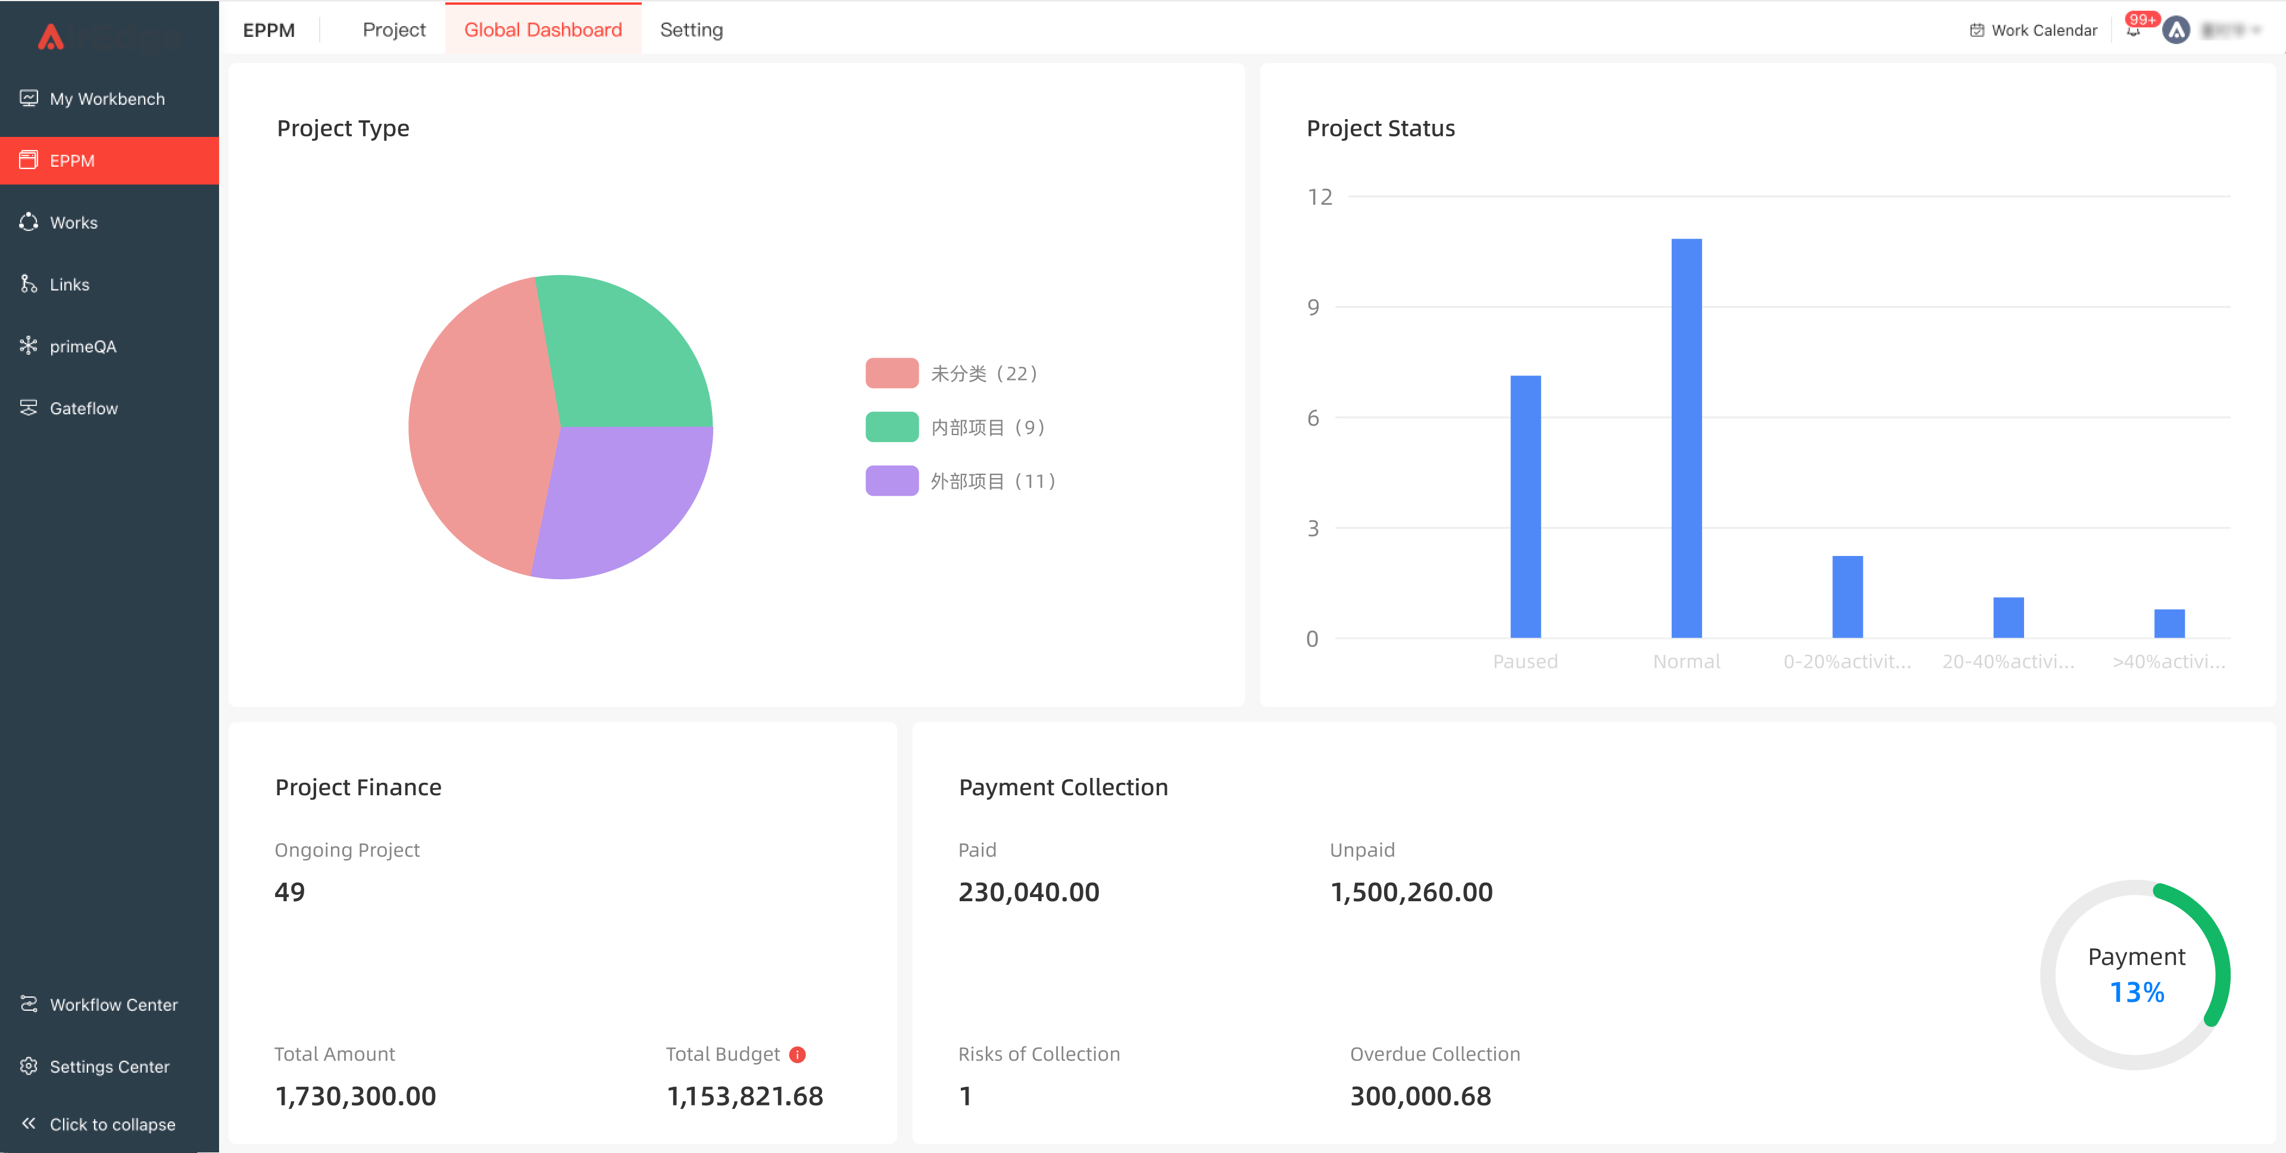This screenshot has width=2286, height=1153.
Task: Open primeQA from the sidebar
Action: [109, 346]
